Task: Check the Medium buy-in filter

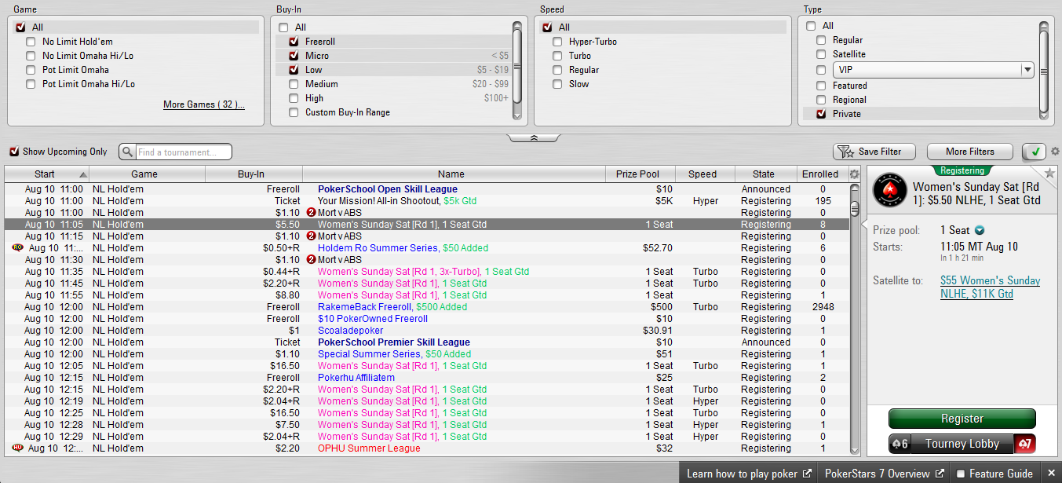Action: pos(294,84)
